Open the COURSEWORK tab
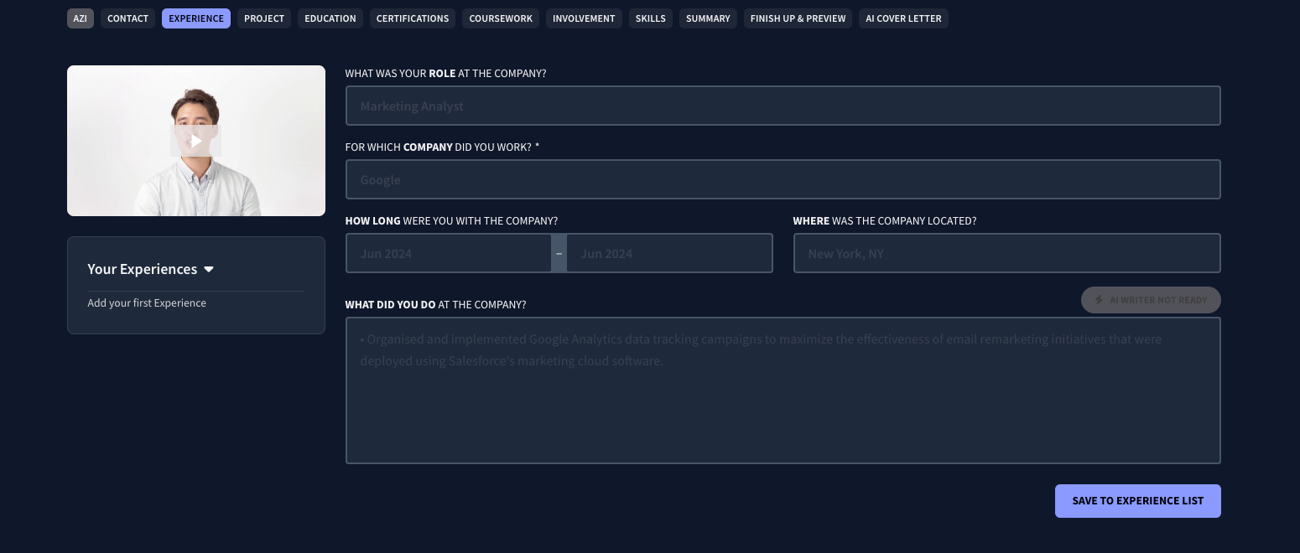Image resolution: width=1300 pixels, height=553 pixels. [x=500, y=18]
